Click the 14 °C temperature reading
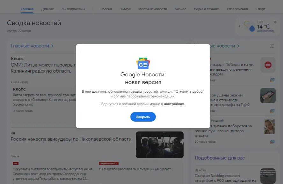This screenshot has width=283, height=184. coord(264,27)
